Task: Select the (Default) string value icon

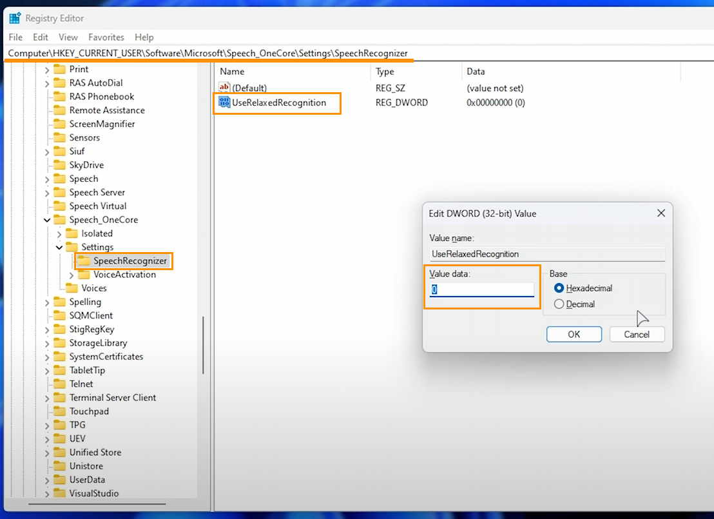Action: click(x=224, y=88)
